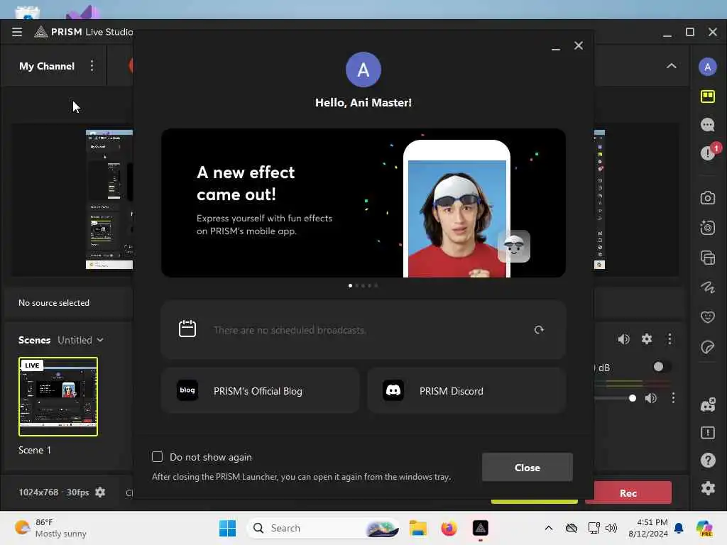Click the 1024x768 30fps status text

[x=54, y=492]
